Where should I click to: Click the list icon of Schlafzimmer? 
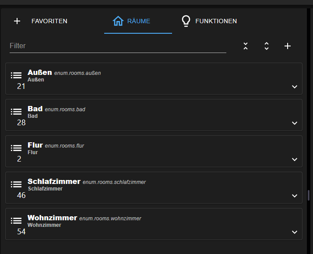16,184
